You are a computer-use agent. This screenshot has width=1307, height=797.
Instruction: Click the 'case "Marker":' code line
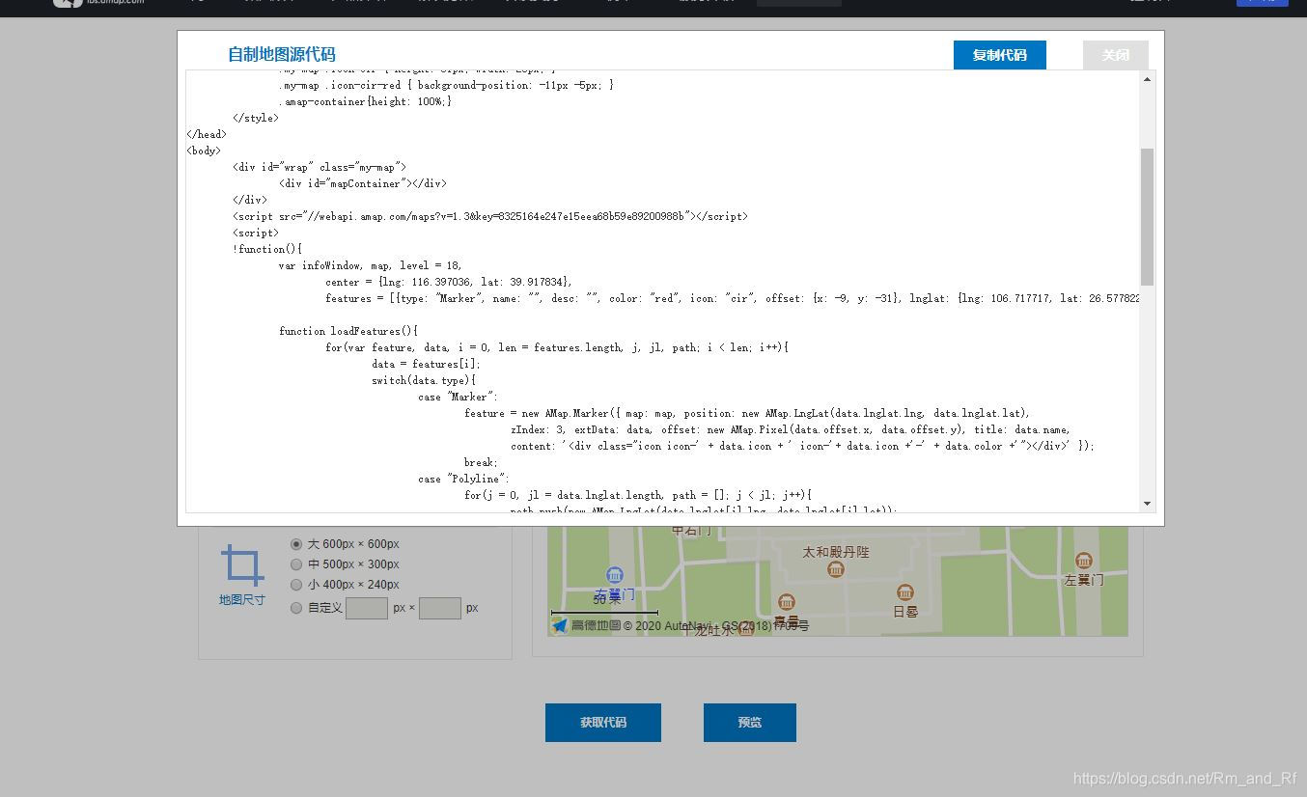[x=458, y=397]
